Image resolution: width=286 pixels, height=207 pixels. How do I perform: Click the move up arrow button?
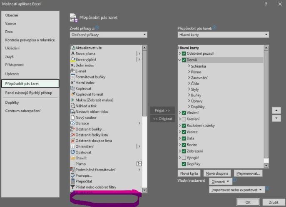pos(276,110)
